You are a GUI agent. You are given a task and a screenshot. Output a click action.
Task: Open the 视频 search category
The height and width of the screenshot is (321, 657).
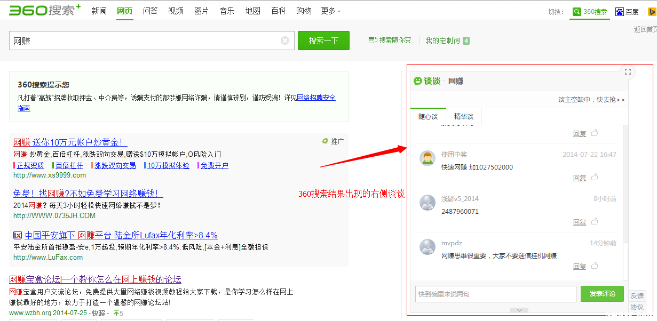coord(176,11)
